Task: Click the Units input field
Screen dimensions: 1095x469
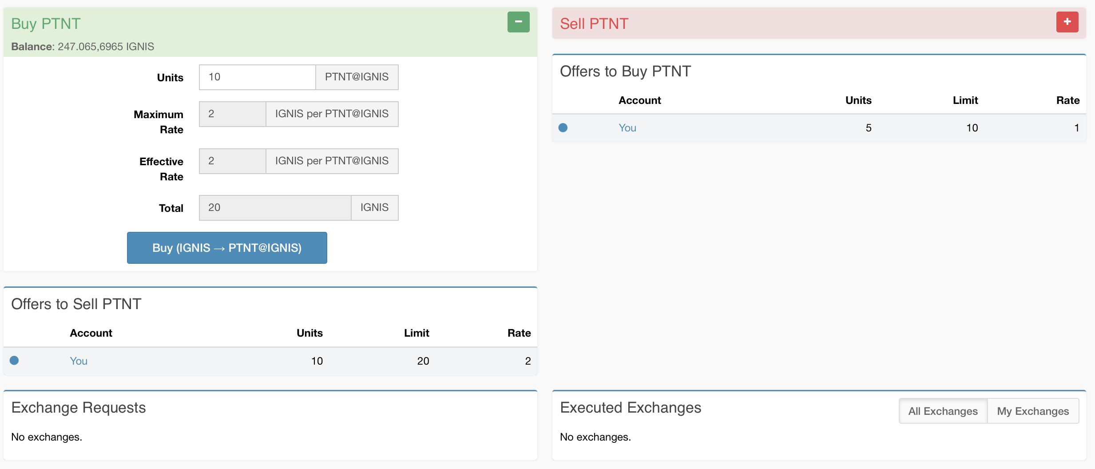Action: click(x=257, y=77)
